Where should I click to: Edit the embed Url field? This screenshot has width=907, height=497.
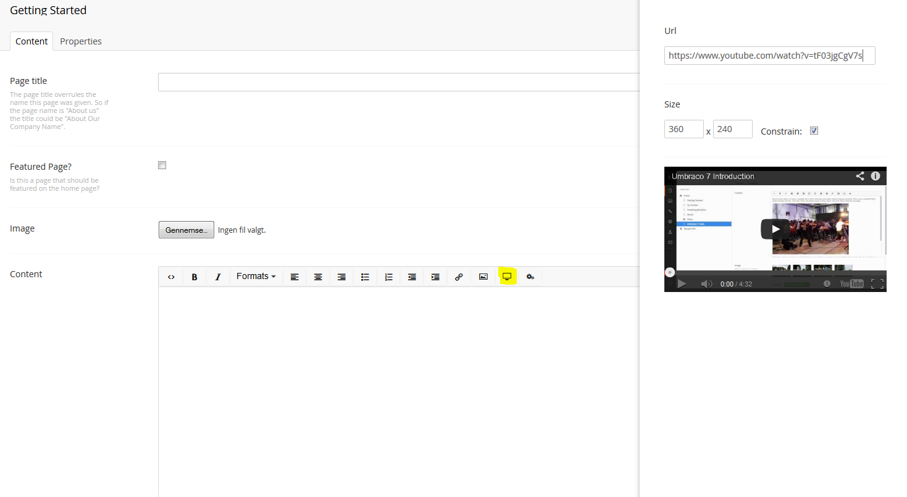click(770, 56)
